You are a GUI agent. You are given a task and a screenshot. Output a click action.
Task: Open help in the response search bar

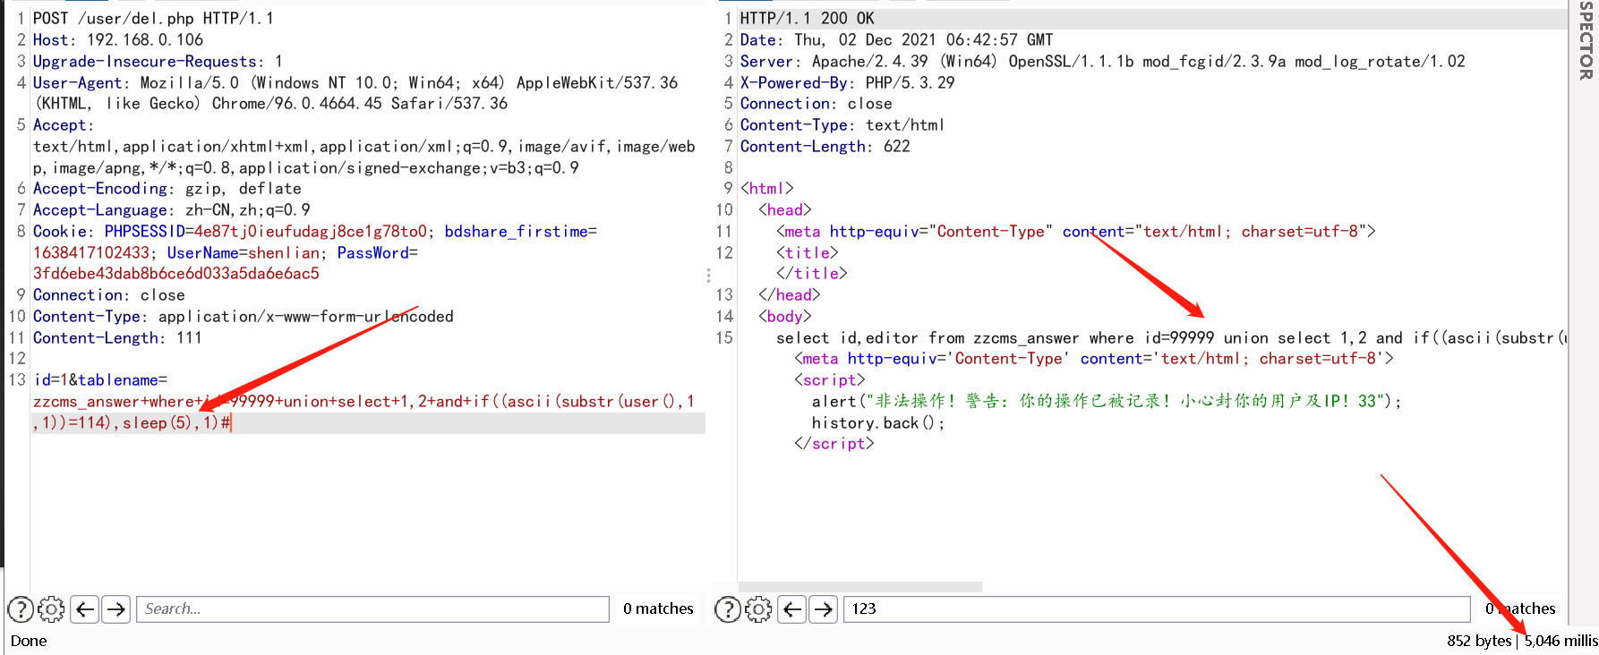728,609
